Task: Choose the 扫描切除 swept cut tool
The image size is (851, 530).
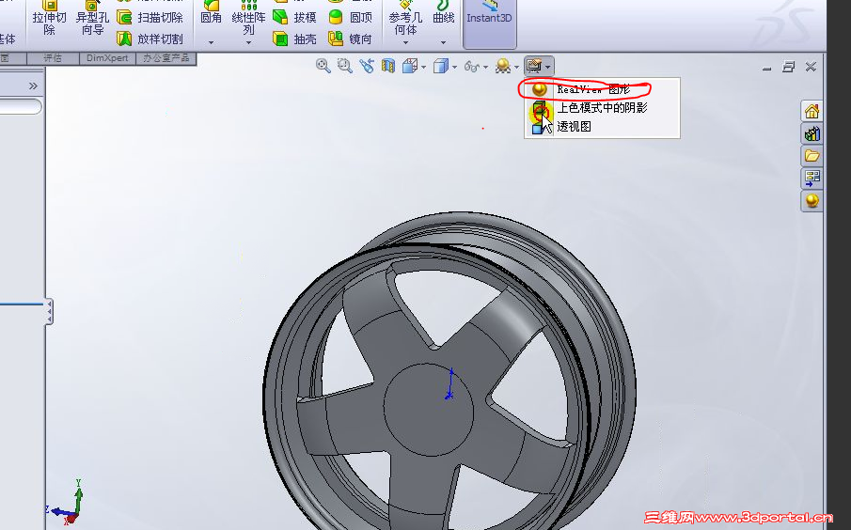Action: point(150,17)
